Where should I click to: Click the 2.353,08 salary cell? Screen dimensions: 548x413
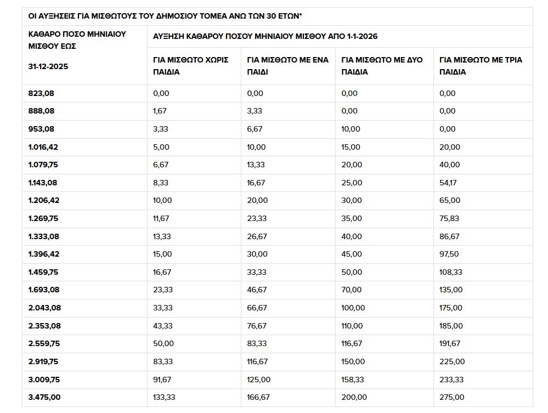[44, 326]
